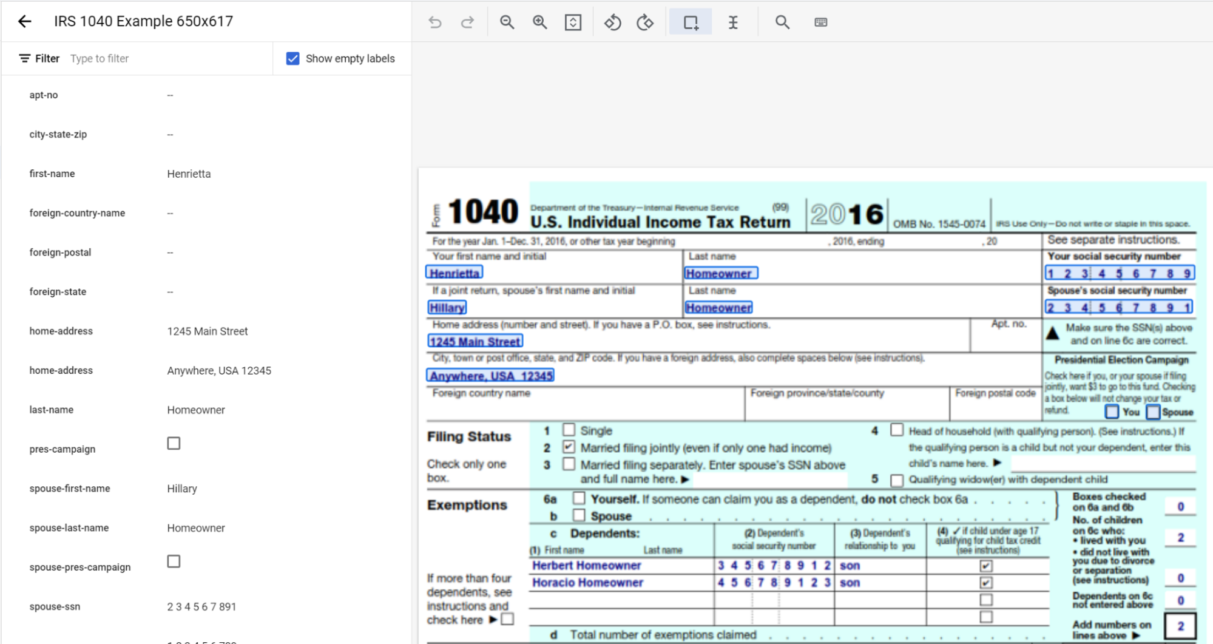Open document search with the magnifier icon
The height and width of the screenshot is (644, 1213).
pyautogui.click(x=782, y=22)
